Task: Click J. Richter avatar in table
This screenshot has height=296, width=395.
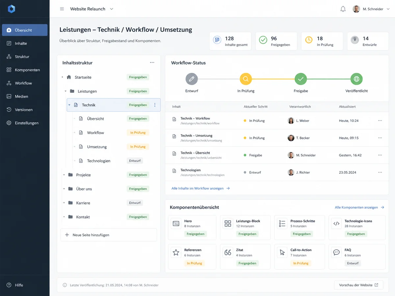Action: tap(291, 172)
